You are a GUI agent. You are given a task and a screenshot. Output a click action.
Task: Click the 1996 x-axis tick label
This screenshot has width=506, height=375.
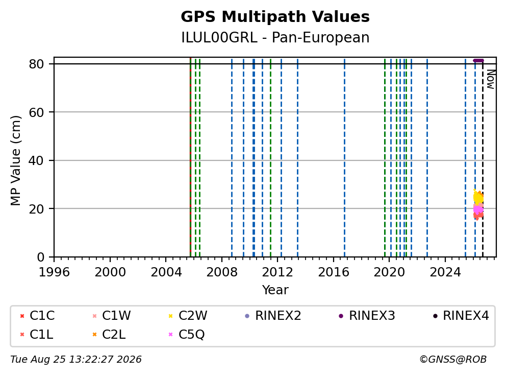[x=54, y=272]
